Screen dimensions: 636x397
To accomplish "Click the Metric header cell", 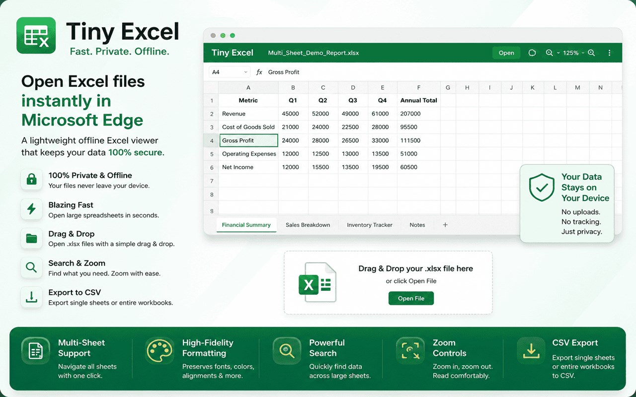I will point(248,100).
